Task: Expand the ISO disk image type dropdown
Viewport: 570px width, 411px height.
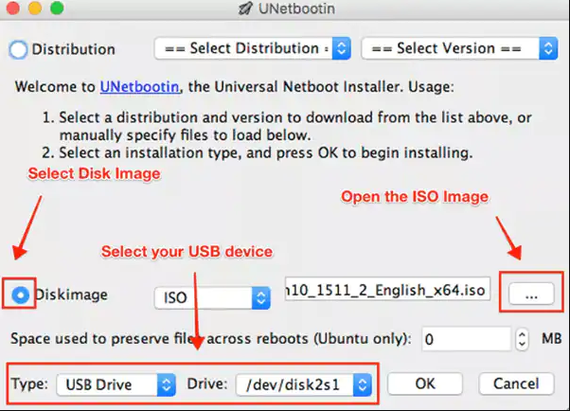Action: [x=212, y=298]
